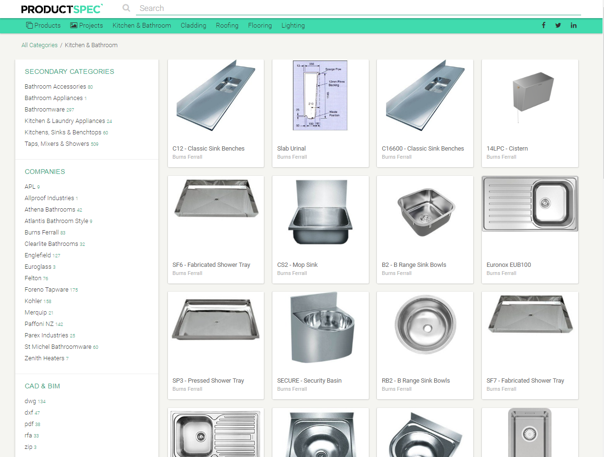Open SECURE - Security Basin thumbnail
The width and height of the screenshot is (604, 457).
323,328
